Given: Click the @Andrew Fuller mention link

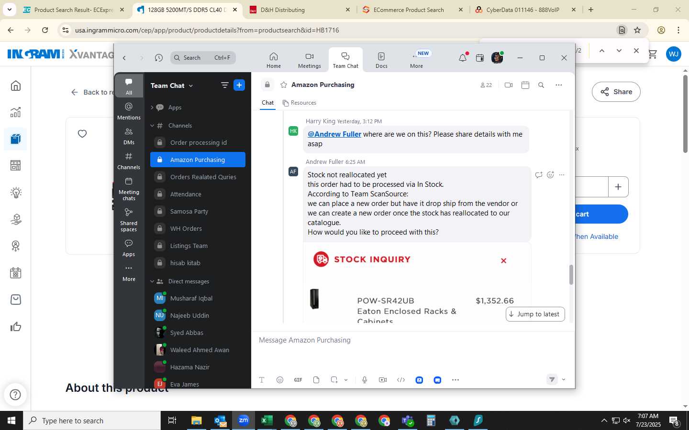Looking at the screenshot, I should [334, 134].
